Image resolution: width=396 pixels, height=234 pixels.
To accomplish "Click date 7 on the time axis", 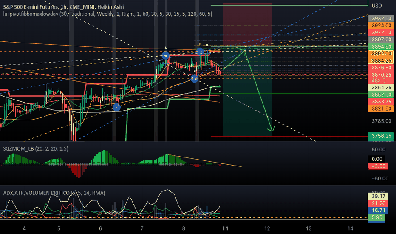I will point(142,228).
